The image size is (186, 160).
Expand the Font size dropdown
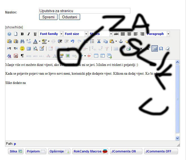[75, 34]
